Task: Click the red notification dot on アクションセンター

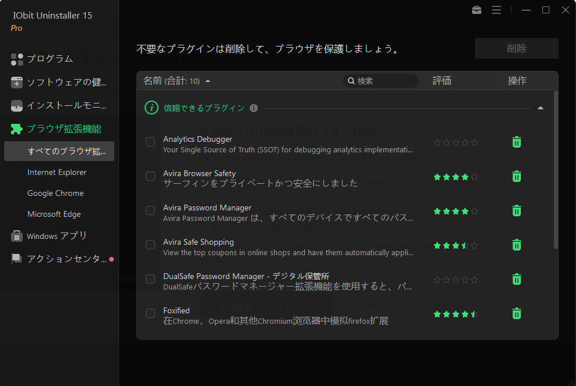Action: [111, 259]
